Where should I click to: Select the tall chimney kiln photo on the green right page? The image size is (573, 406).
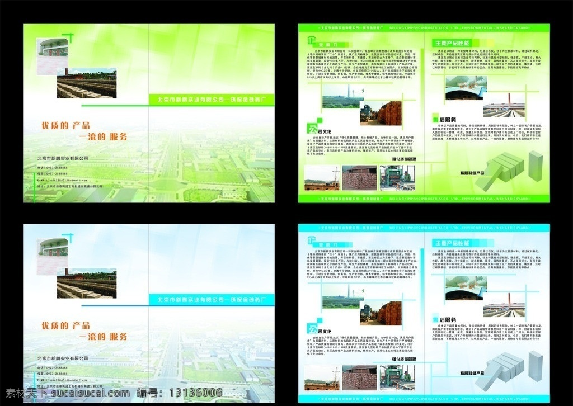click(x=504, y=105)
